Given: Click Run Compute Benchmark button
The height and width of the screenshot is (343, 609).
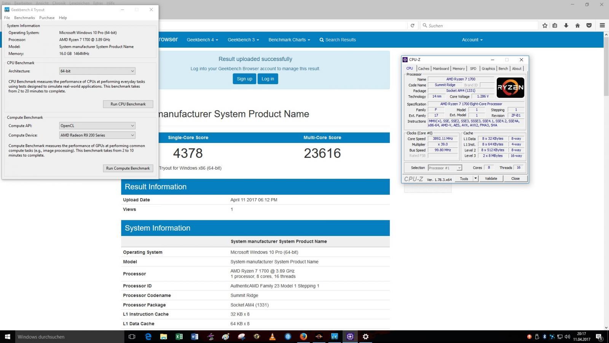Looking at the screenshot, I should (128, 168).
